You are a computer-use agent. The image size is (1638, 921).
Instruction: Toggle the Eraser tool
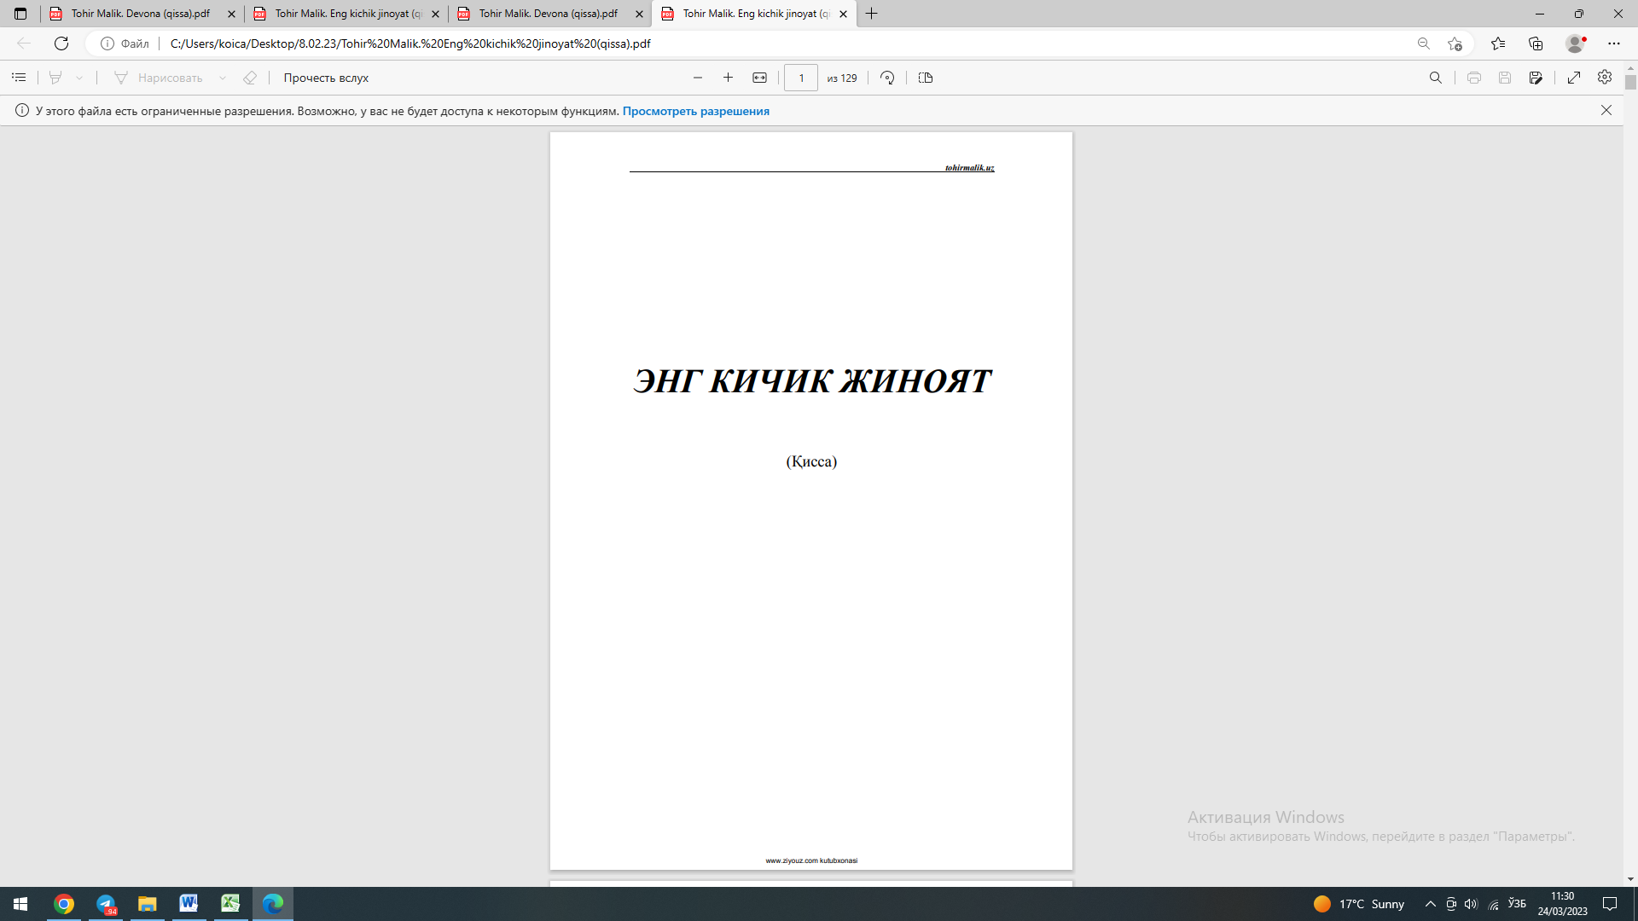click(x=249, y=78)
